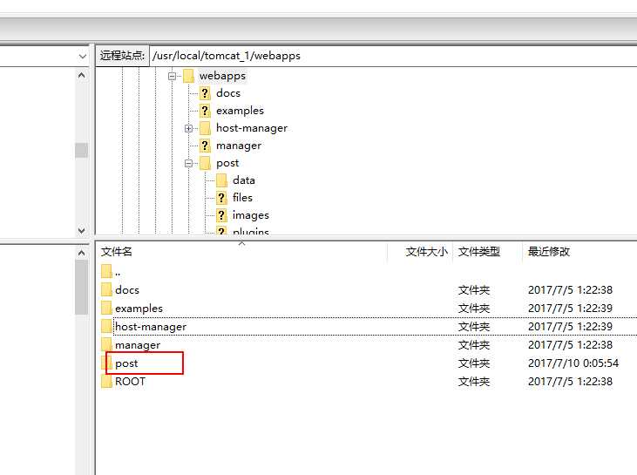This screenshot has width=637, height=475.
Task: Select files subfolder in tree
Action: [242, 198]
